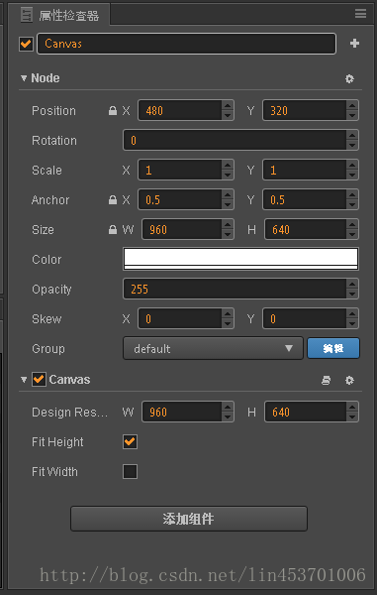Open the Canvas component gear settings
Viewport: 377px width, 595px height.
(x=349, y=380)
